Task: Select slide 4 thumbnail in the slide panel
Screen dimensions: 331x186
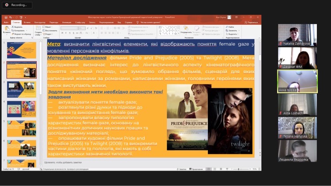Action: (x=22, y=108)
